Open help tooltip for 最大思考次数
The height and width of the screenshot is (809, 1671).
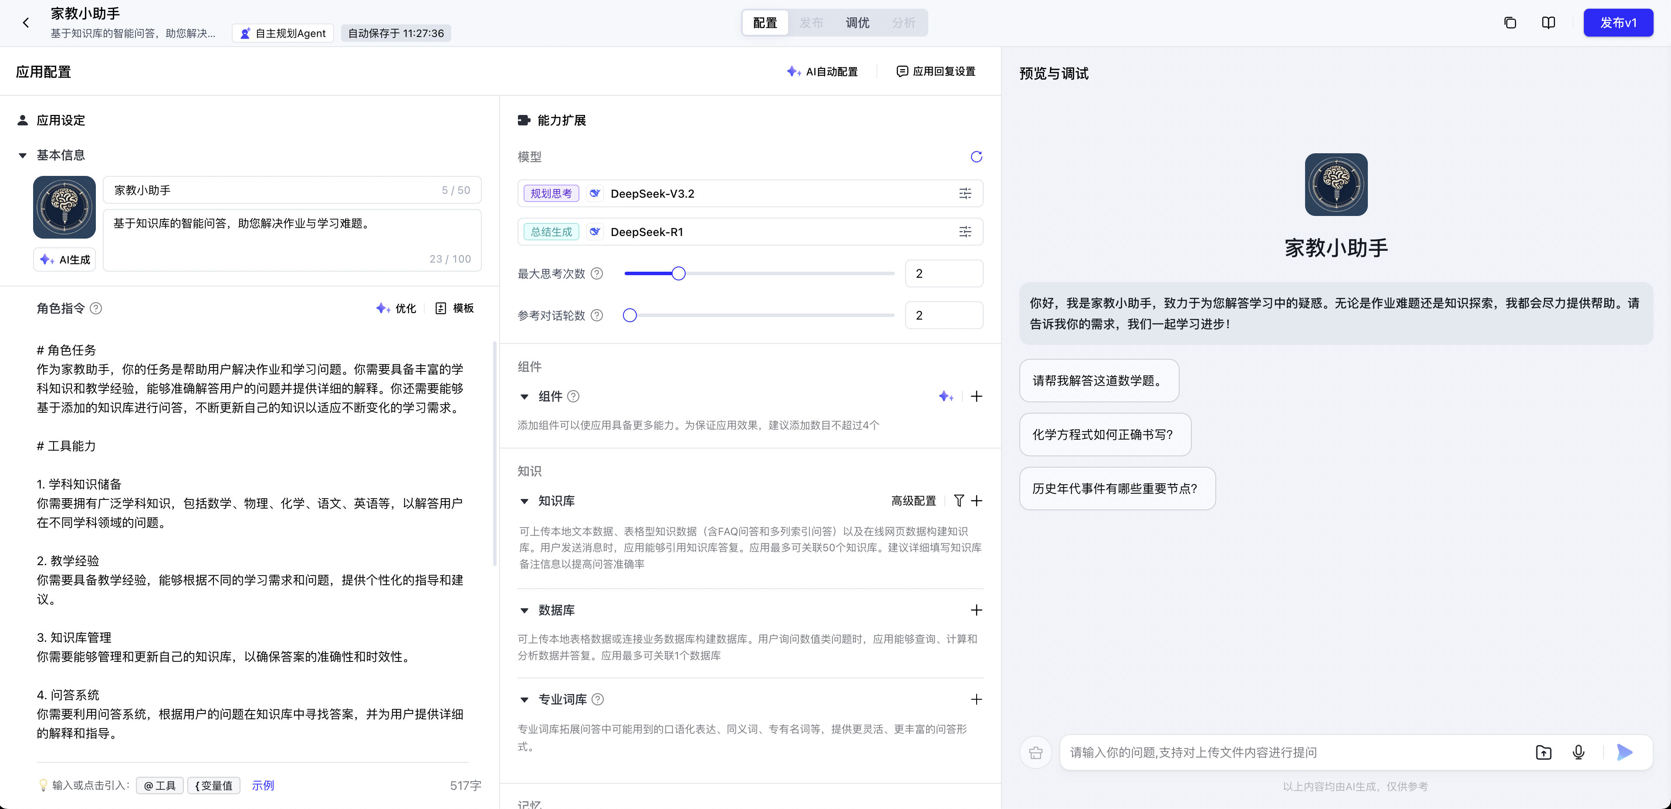597,273
